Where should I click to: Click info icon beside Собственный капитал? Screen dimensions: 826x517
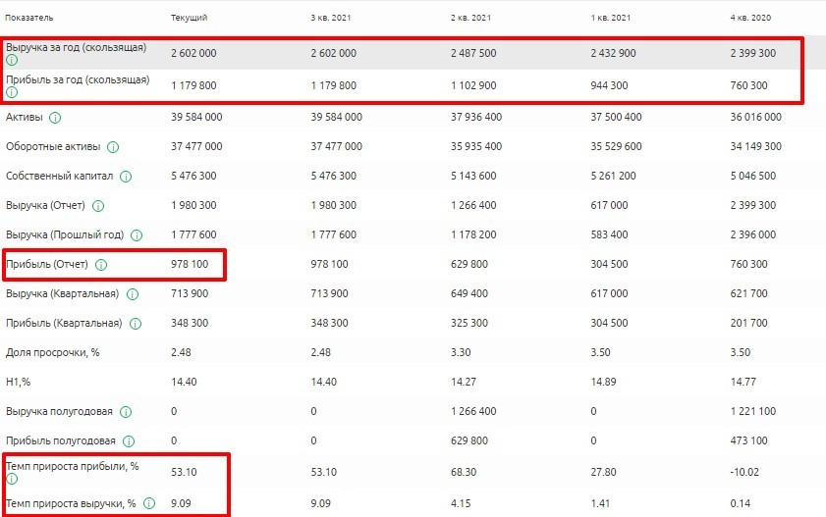pyautogui.click(x=127, y=177)
